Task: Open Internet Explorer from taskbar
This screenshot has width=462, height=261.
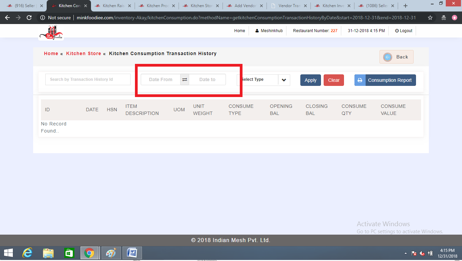Action: (27, 253)
